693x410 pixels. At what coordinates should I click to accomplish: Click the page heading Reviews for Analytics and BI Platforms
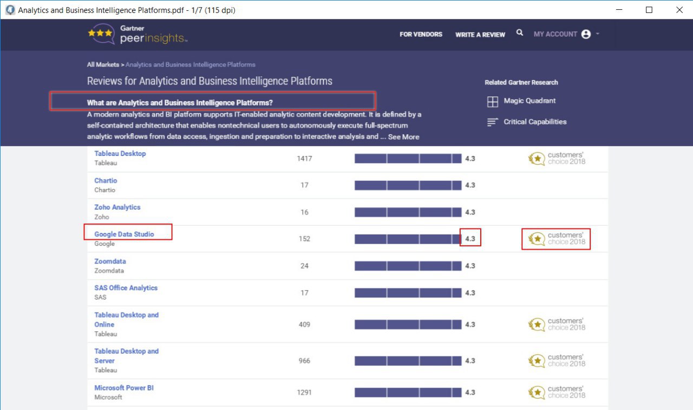pyautogui.click(x=210, y=81)
